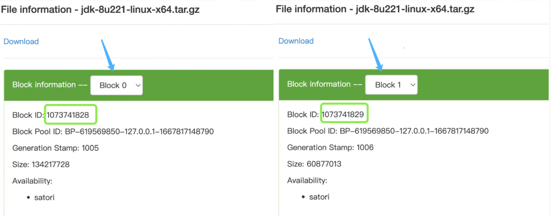Open the Block 1 dropdown selector
The width and height of the screenshot is (551, 216).
point(391,85)
